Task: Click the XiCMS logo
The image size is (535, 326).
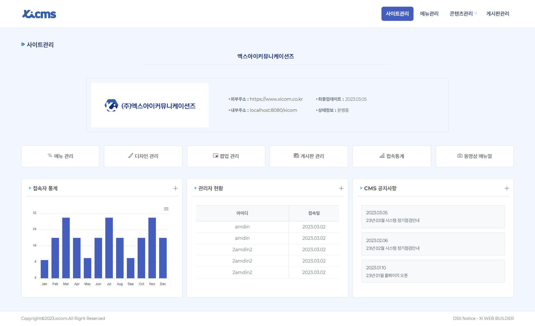Action: coord(39,14)
